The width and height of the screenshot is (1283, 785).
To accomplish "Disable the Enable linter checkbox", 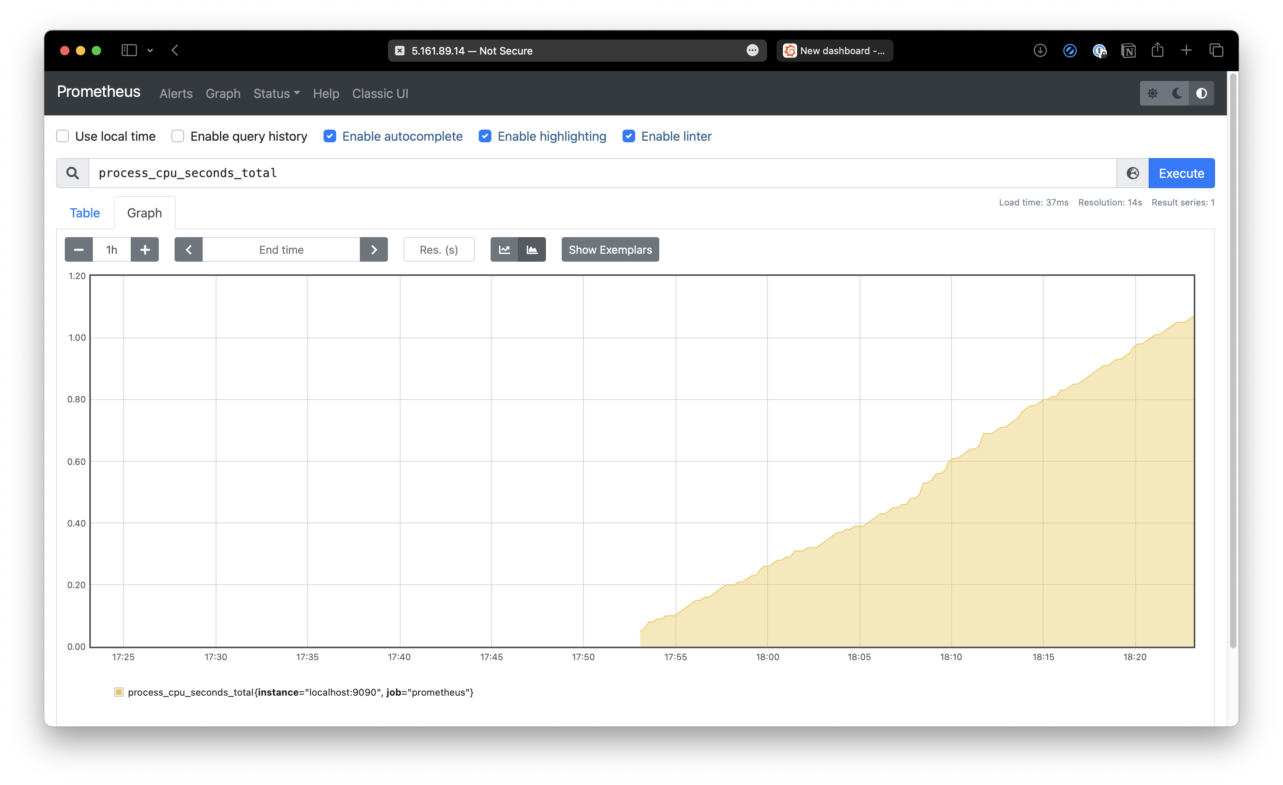I will click(x=628, y=136).
